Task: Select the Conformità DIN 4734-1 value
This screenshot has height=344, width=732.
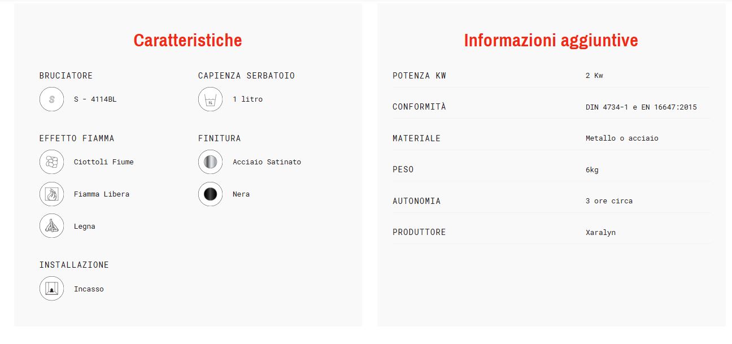Action: (641, 107)
